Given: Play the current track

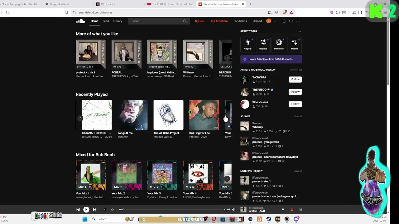Looking at the screenshot, I should click(x=86, y=210).
